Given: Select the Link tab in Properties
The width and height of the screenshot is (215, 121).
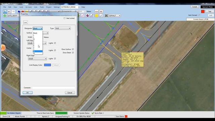Looking at the screenshot, I should [x=26, y=23].
